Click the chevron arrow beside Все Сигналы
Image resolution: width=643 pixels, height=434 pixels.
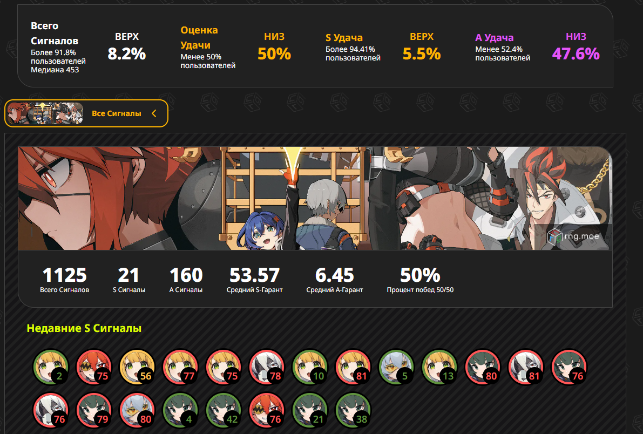(x=154, y=113)
